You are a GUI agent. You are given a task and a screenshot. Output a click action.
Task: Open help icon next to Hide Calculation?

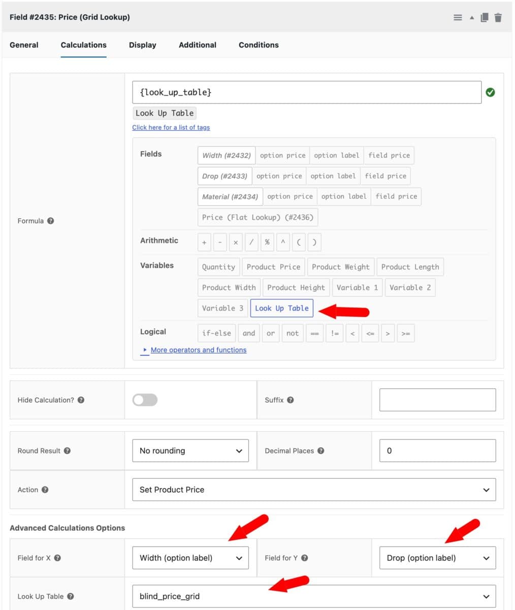point(81,400)
